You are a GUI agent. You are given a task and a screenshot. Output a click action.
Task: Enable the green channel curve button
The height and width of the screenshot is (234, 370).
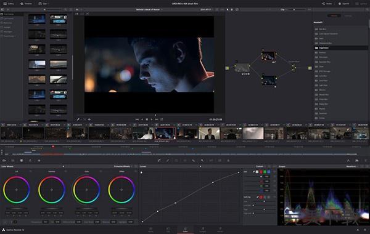[265, 172]
